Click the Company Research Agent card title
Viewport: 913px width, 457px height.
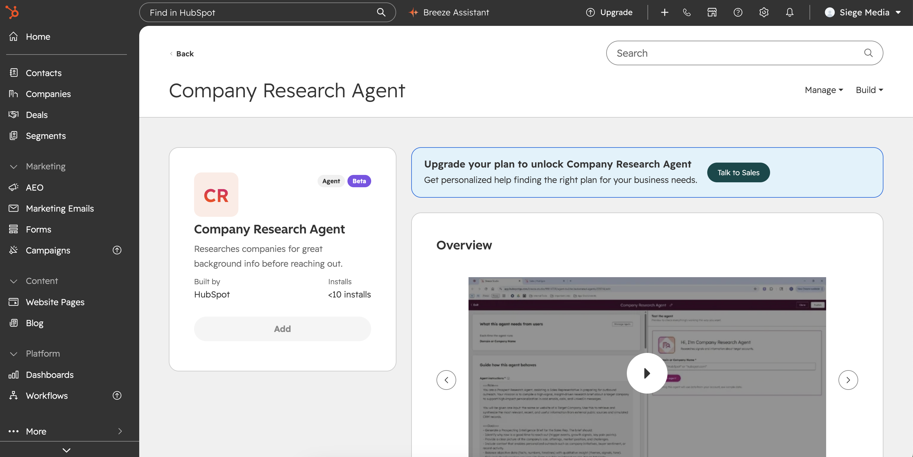(x=269, y=229)
